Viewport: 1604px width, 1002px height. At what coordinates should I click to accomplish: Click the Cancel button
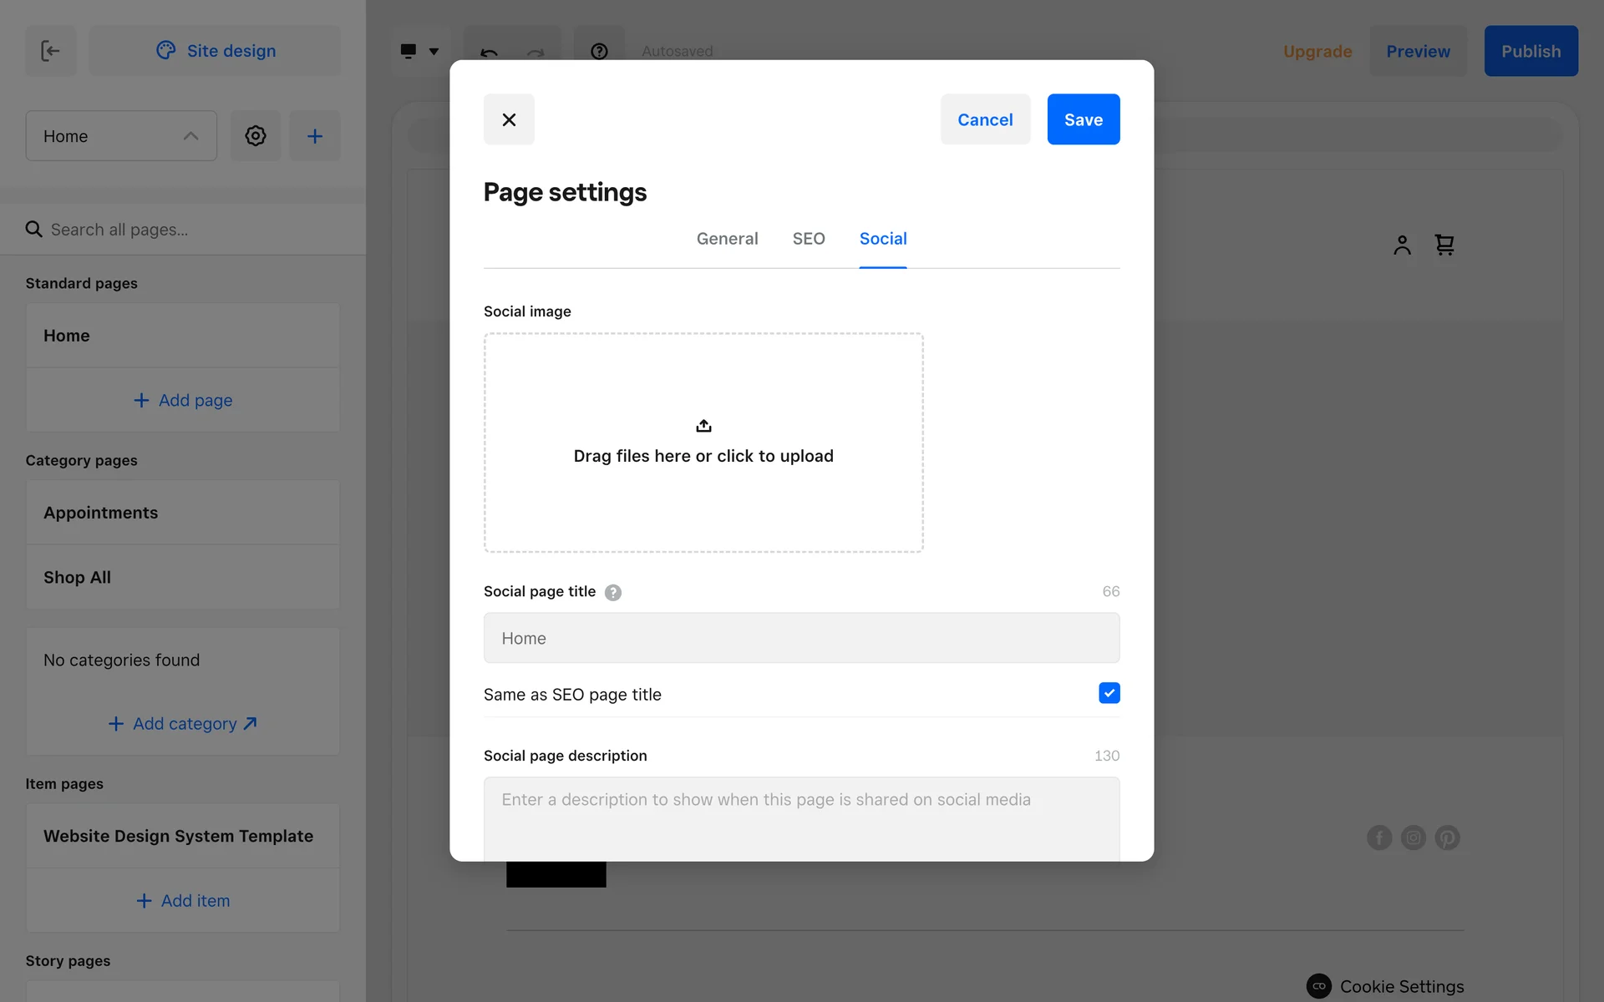point(985,119)
